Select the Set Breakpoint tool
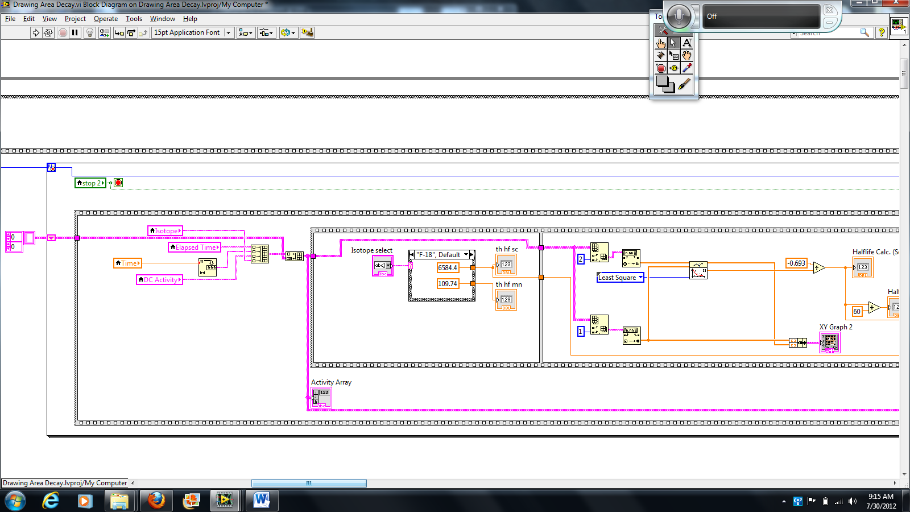Screen dimensions: 910x512 point(660,68)
